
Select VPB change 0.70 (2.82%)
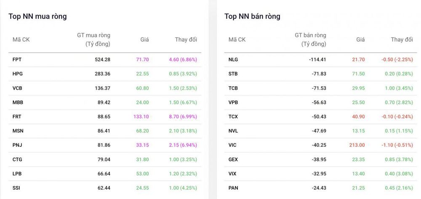[399, 102]
